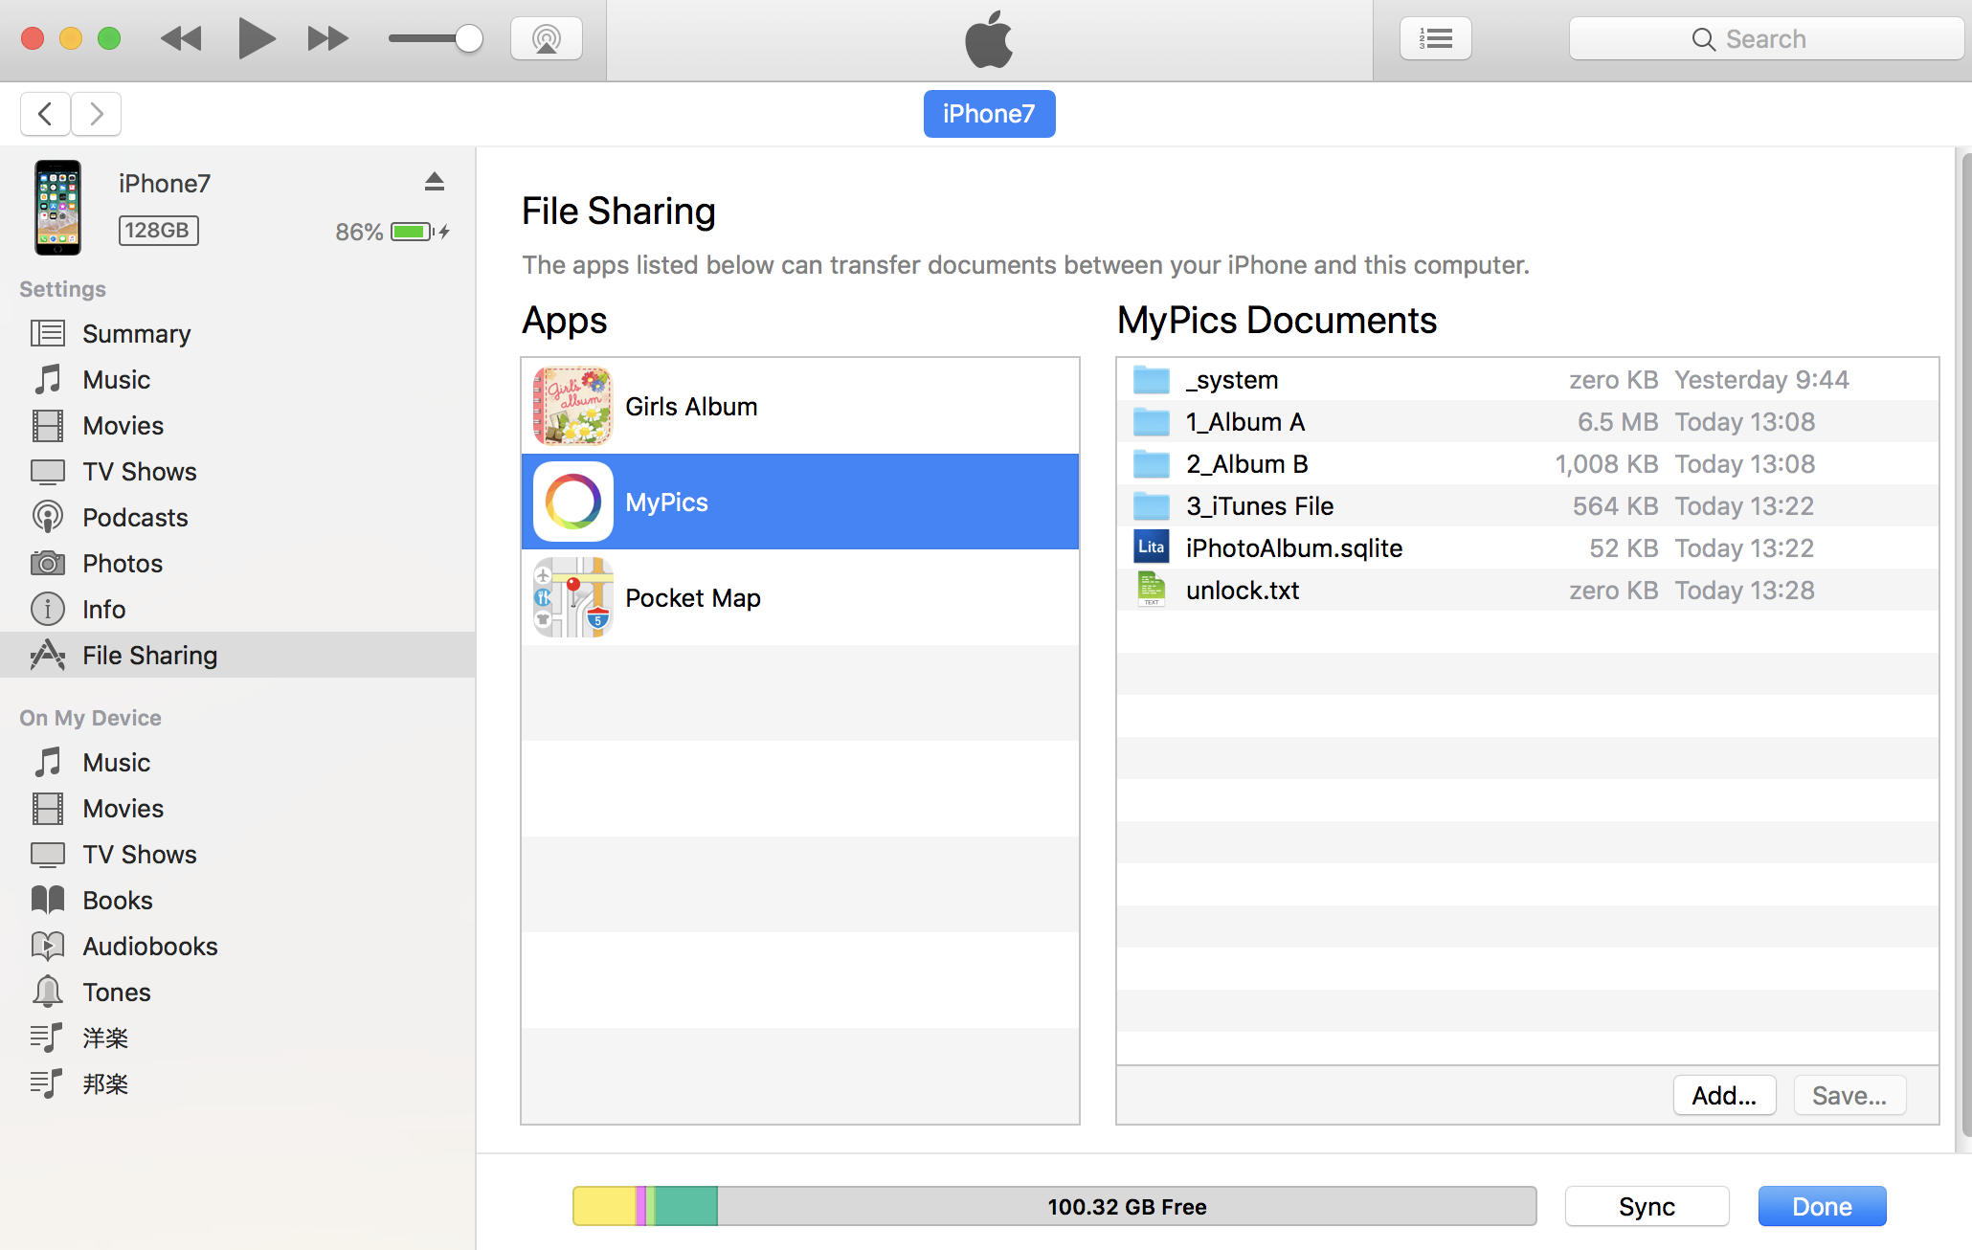Skip forward with the fast-forward button
1972x1250 pixels.
coord(328,39)
